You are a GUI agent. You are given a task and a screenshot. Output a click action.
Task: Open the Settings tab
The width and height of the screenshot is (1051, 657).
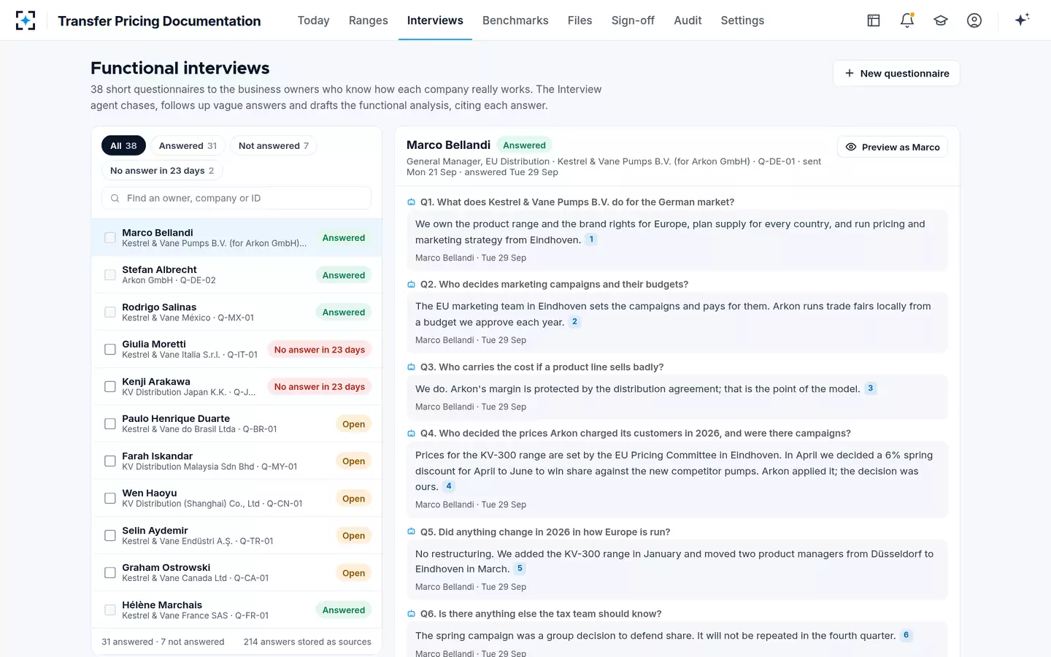(742, 20)
